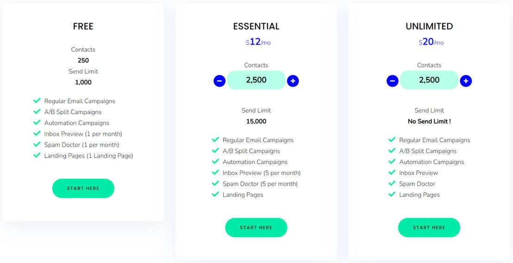Click the Free plan Start Here button

[x=83, y=188]
